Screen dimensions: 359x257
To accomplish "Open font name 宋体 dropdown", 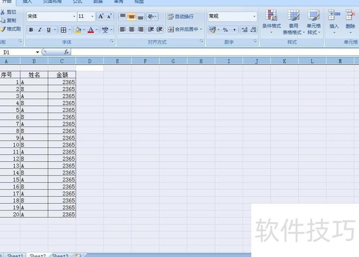I will 74,16.
